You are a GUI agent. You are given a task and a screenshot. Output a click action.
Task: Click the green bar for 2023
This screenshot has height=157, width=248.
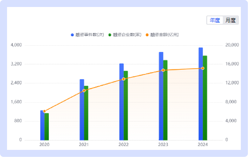click(x=165, y=100)
